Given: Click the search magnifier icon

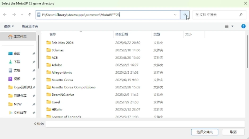Looking at the screenshot, I should [241, 15].
